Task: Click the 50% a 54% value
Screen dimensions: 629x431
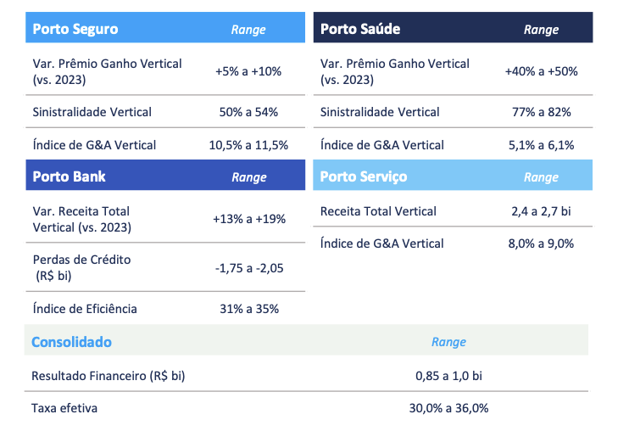Action: click(248, 112)
